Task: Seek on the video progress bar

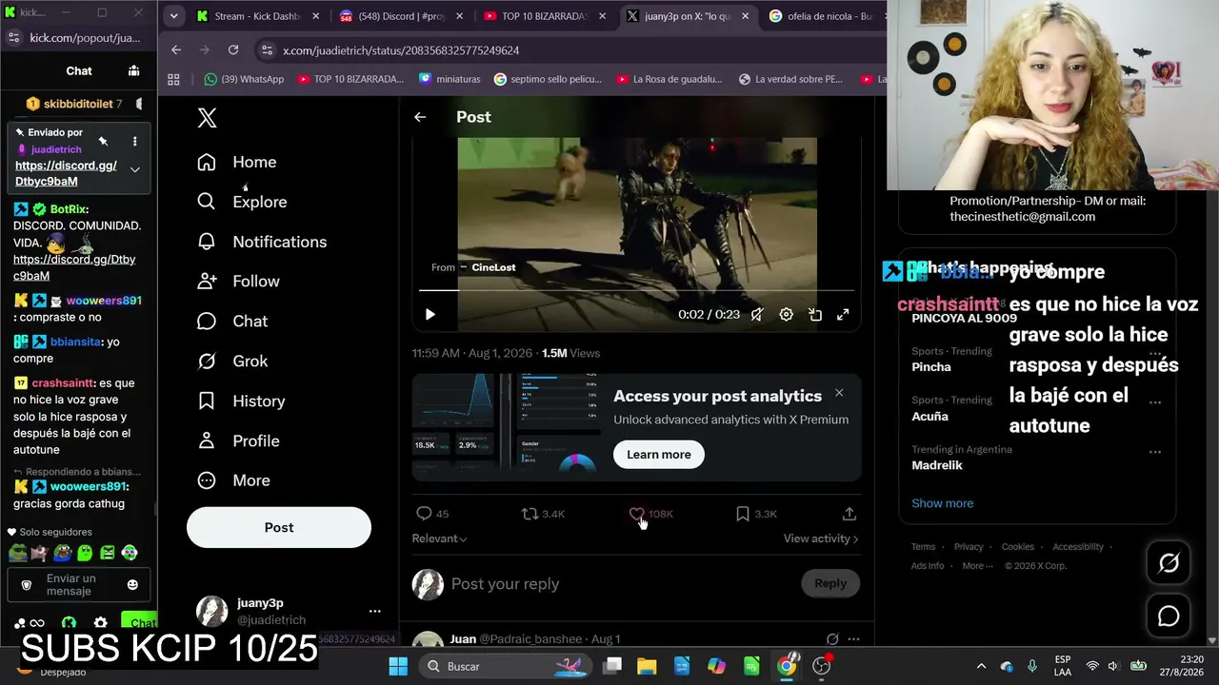Action: coord(636,290)
